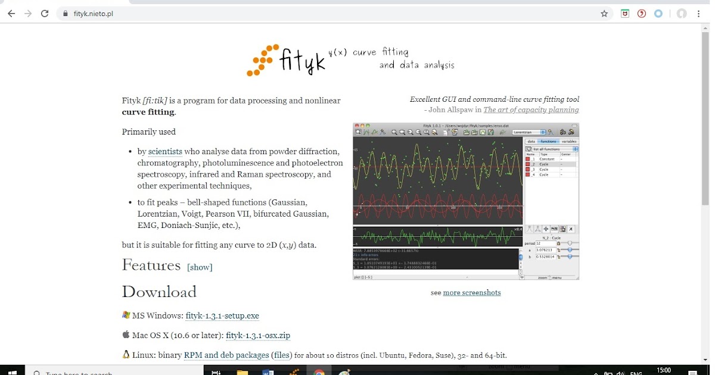Open Word from the taskbar
The height and width of the screenshot is (375, 715).
point(268,371)
